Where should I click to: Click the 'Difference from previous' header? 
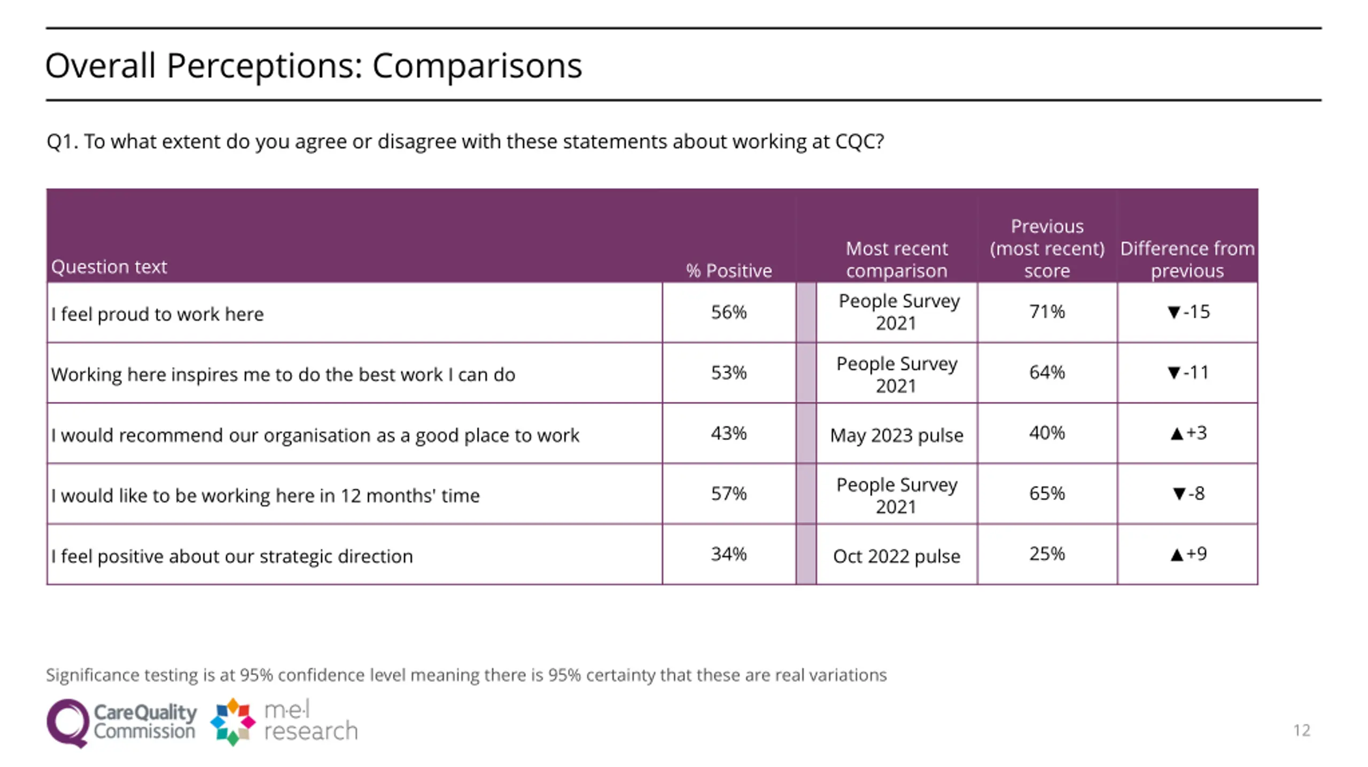pyautogui.click(x=1187, y=260)
